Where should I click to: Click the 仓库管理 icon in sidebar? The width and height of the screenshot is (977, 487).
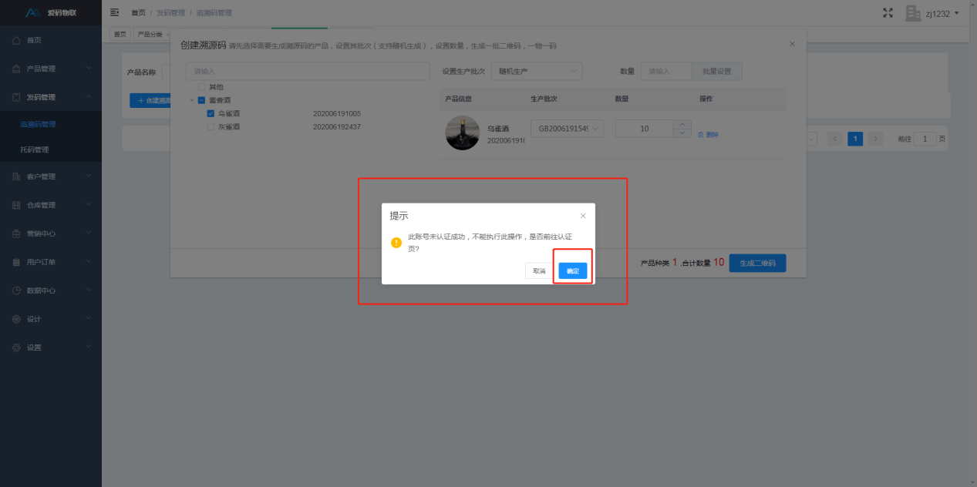click(x=16, y=205)
